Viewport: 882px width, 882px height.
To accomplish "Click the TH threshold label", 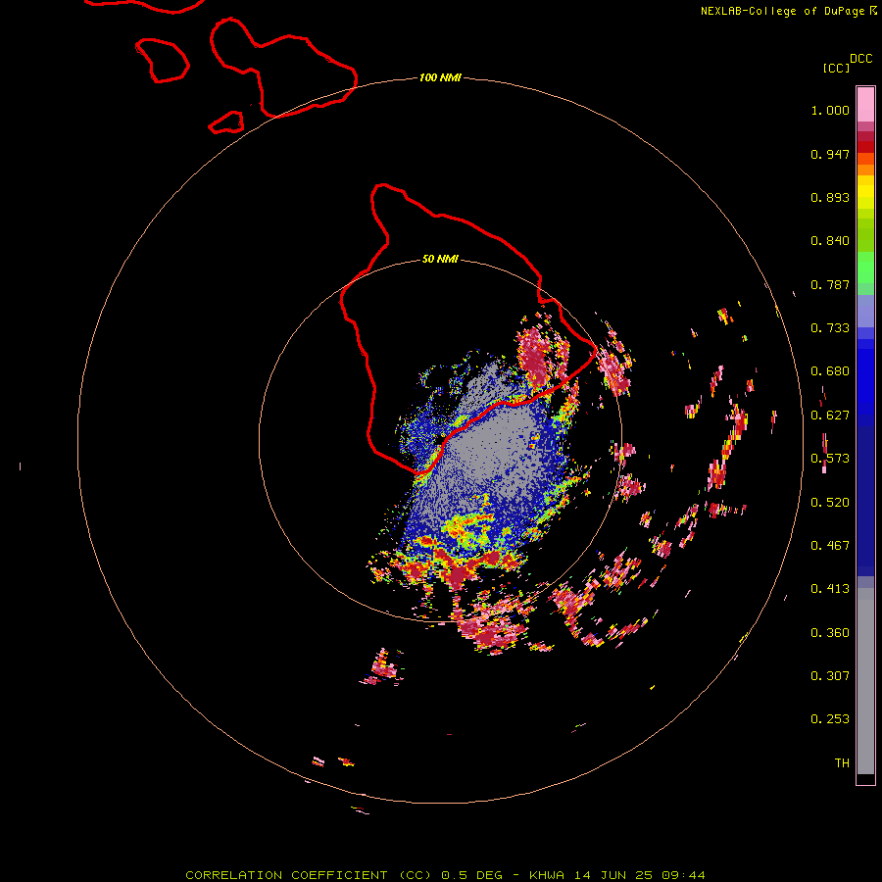I will click(x=842, y=763).
